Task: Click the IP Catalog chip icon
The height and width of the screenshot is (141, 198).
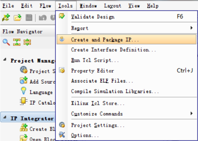Action: (x=23, y=101)
